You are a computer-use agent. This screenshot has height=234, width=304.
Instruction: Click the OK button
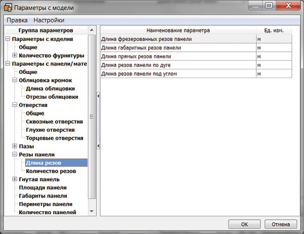click(244, 224)
